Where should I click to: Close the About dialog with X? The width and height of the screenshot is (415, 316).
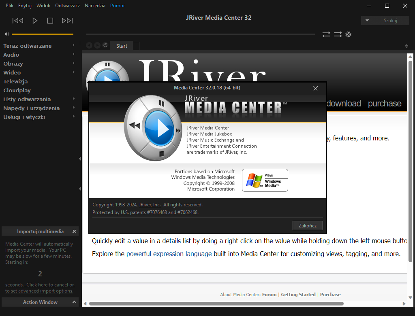(315, 88)
